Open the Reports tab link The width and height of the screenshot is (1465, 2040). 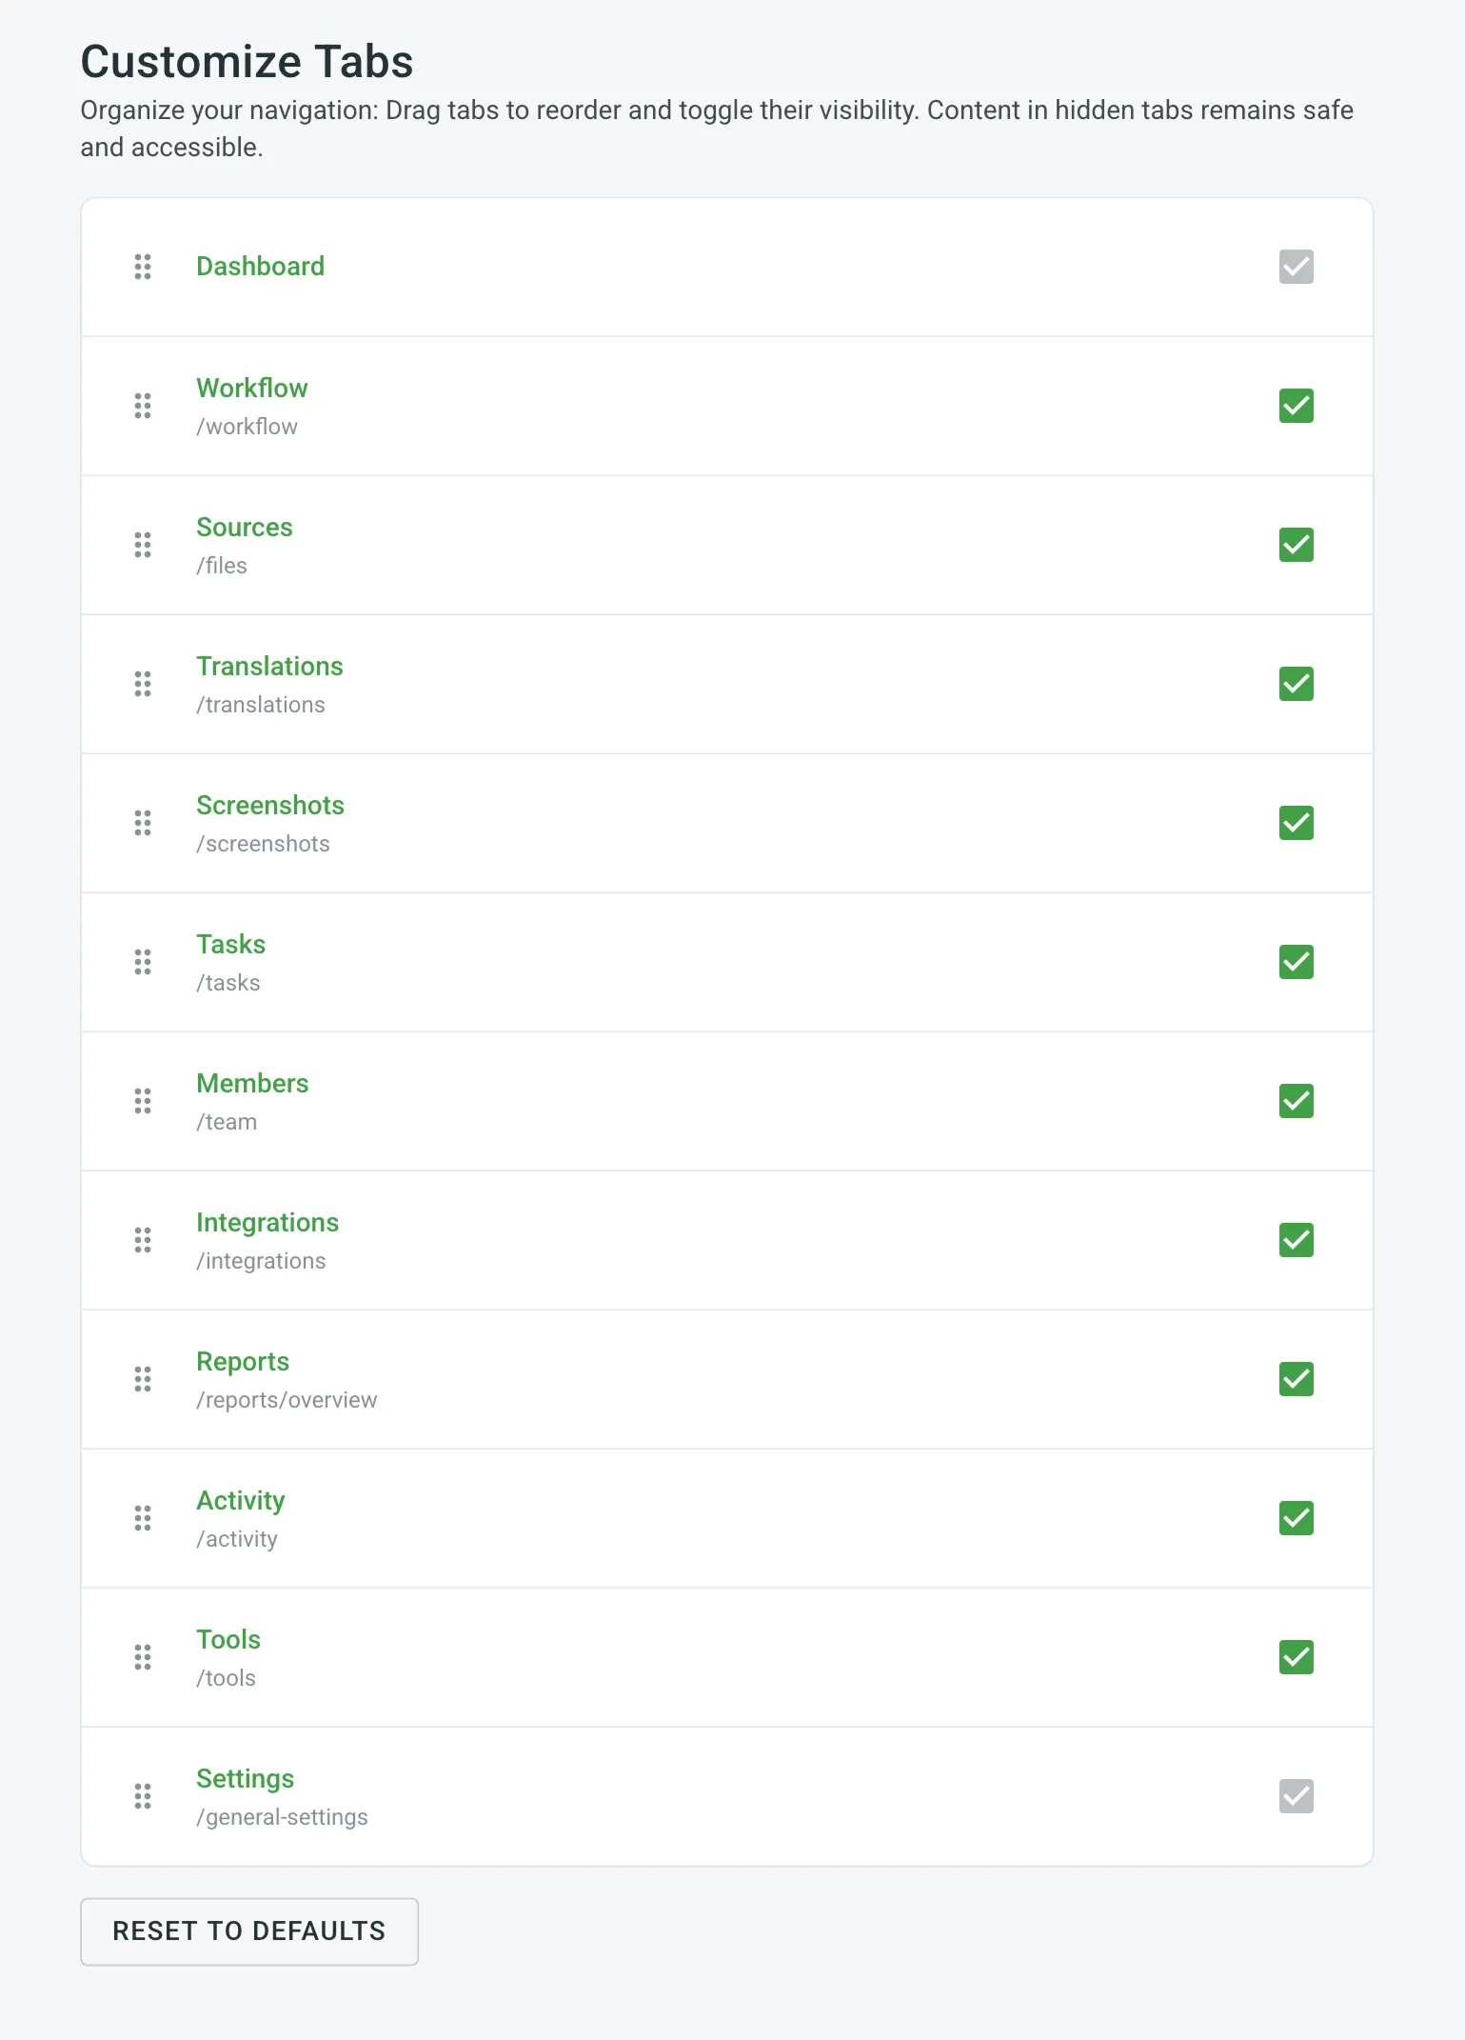click(243, 1361)
